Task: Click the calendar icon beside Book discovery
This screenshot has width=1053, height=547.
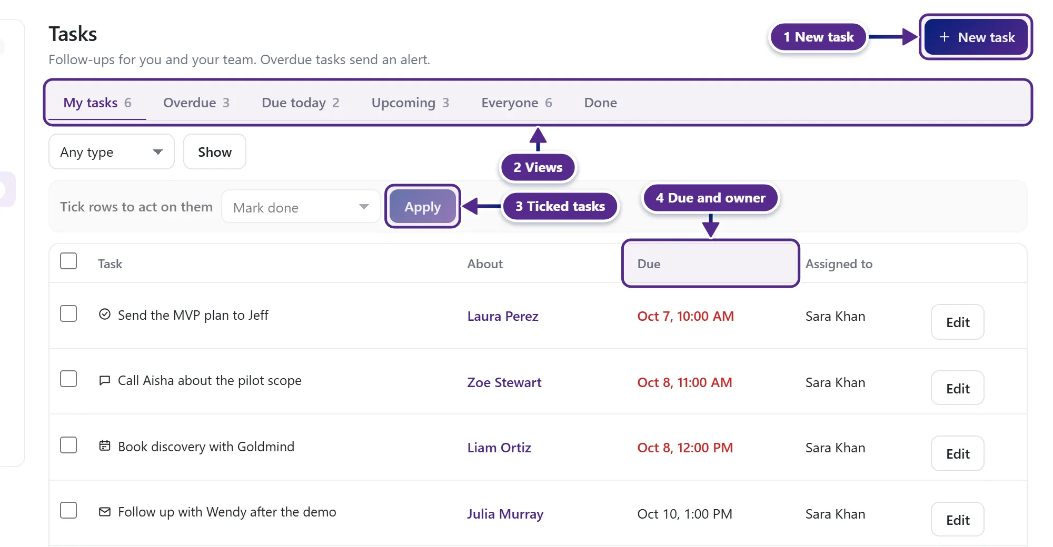Action: pos(105,446)
